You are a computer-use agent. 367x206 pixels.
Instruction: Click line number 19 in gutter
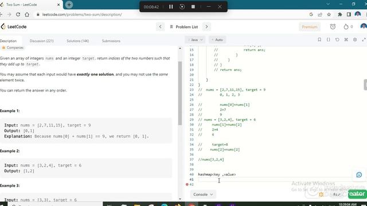[x=192, y=70]
